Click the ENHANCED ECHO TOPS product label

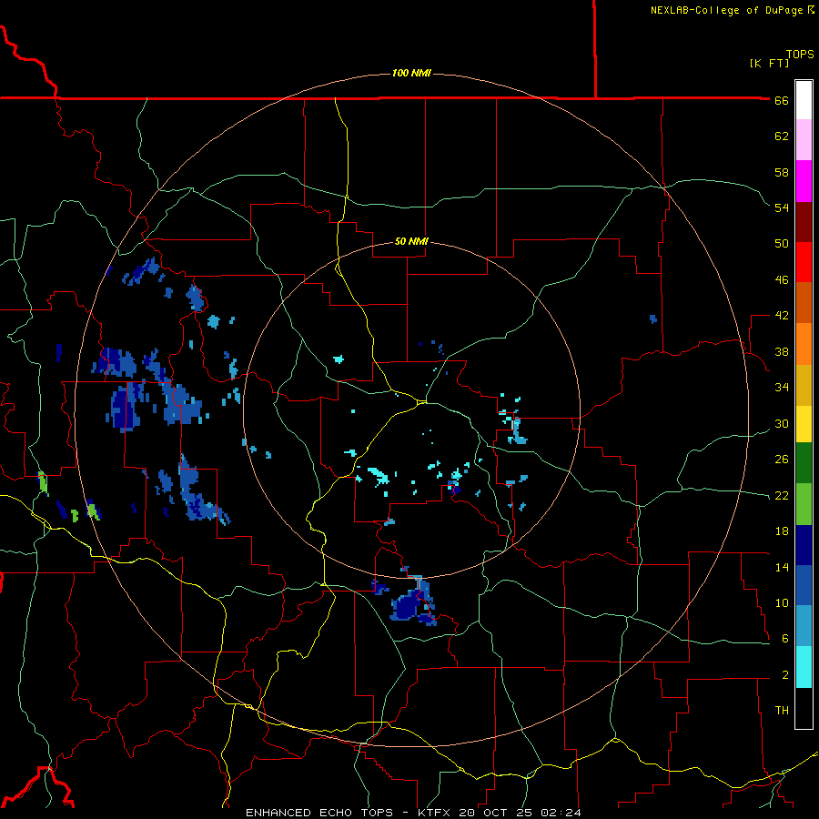coord(319,813)
